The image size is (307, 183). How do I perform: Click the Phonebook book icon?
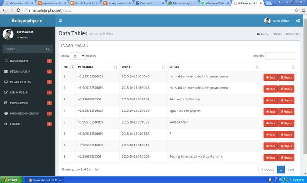(x=6, y=103)
